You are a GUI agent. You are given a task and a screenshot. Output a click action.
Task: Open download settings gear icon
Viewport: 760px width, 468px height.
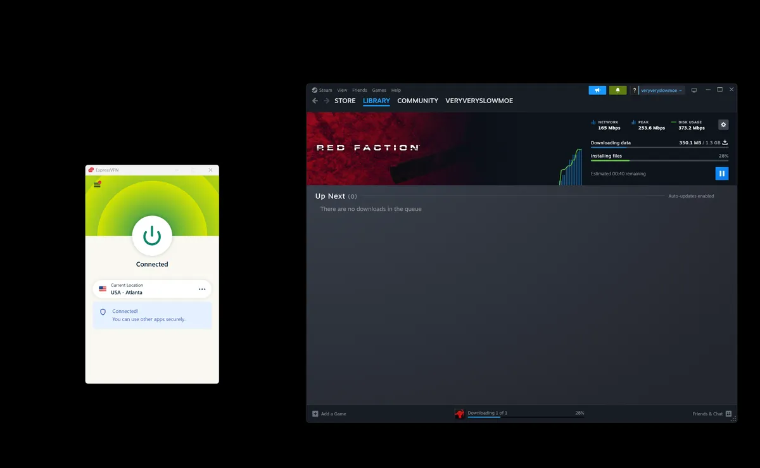723,125
